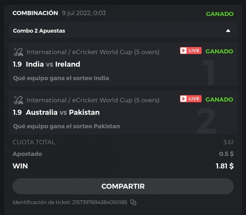This screenshot has width=246, height=215.
Task: Click the eCricket gamepad icon for Australia match
Action: [18, 100]
